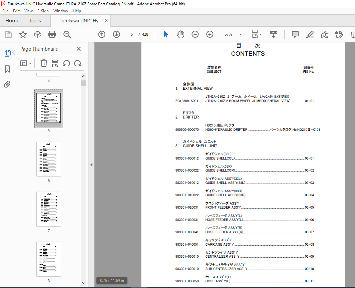The width and height of the screenshot is (355, 288).
Task: Click the HD90HYDRAULIC DRIFTER entry
Action: (227, 130)
